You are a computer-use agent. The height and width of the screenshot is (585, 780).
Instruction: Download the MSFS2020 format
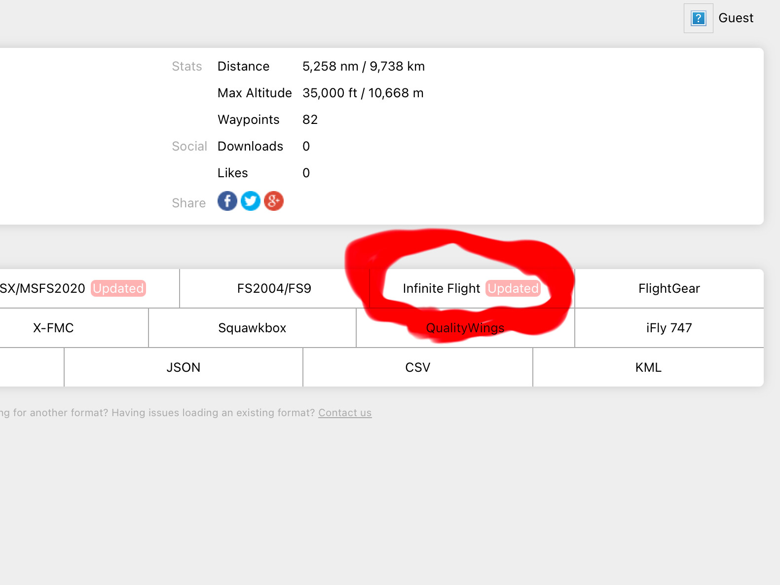[89, 288]
